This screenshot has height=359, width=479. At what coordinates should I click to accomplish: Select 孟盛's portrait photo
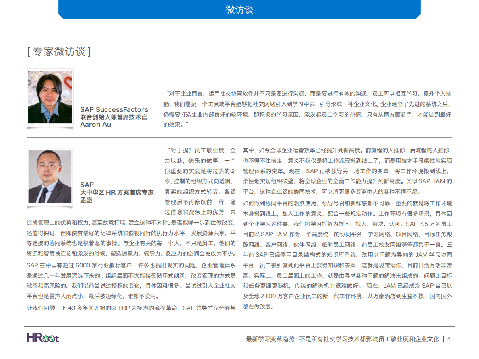50,177
